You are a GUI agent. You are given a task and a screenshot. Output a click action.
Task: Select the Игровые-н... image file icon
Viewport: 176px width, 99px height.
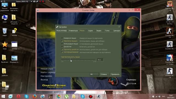point(14,59)
